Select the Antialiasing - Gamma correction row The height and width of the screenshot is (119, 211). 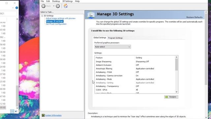pos(135,76)
